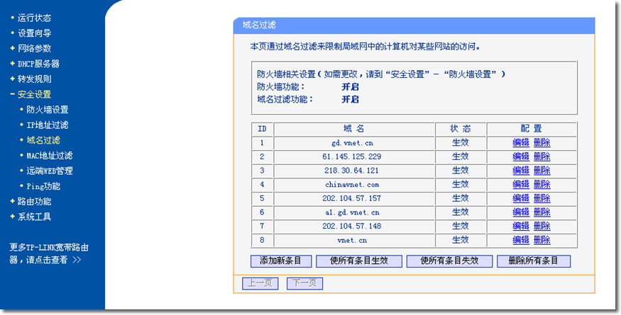Viewport: 621px width, 315px height.
Task: Click 删除 for chinavnet.com entry
Action: point(542,184)
